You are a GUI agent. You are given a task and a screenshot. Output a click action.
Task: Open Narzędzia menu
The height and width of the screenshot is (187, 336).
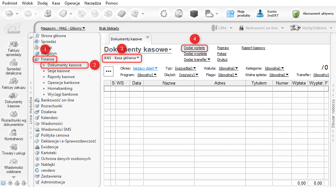(93, 3)
